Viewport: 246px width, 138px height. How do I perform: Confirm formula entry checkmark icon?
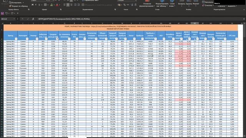(x=28, y=19)
